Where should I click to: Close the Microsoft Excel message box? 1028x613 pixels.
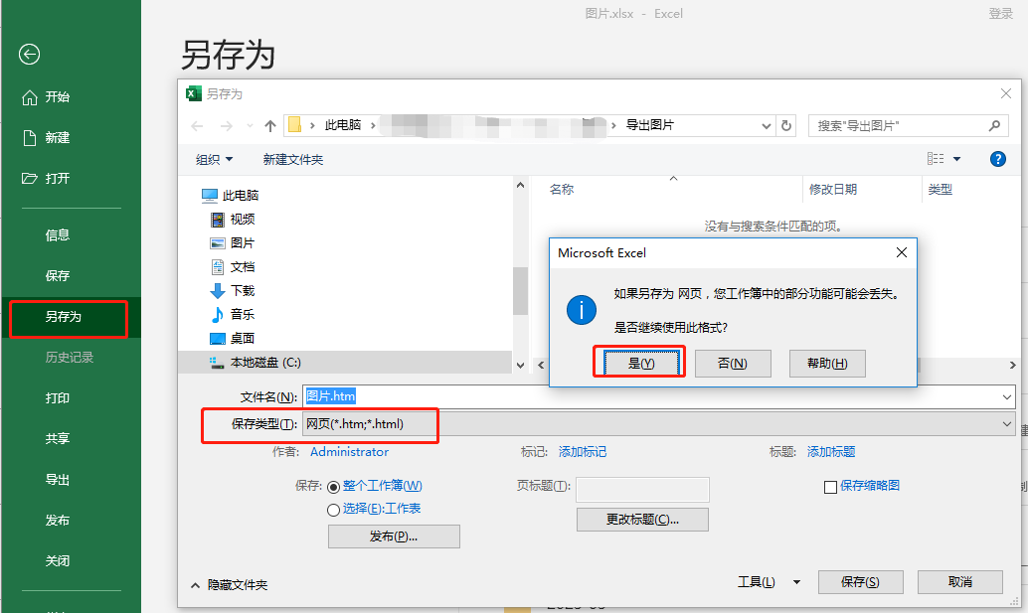[x=902, y=252]
